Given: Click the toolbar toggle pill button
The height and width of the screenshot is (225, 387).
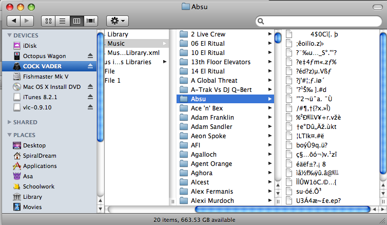Looking at the screenshot, I should coord(378,7).
